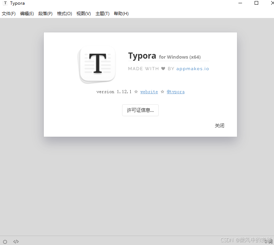Open the 段落(P) menu

click(46, 13)
